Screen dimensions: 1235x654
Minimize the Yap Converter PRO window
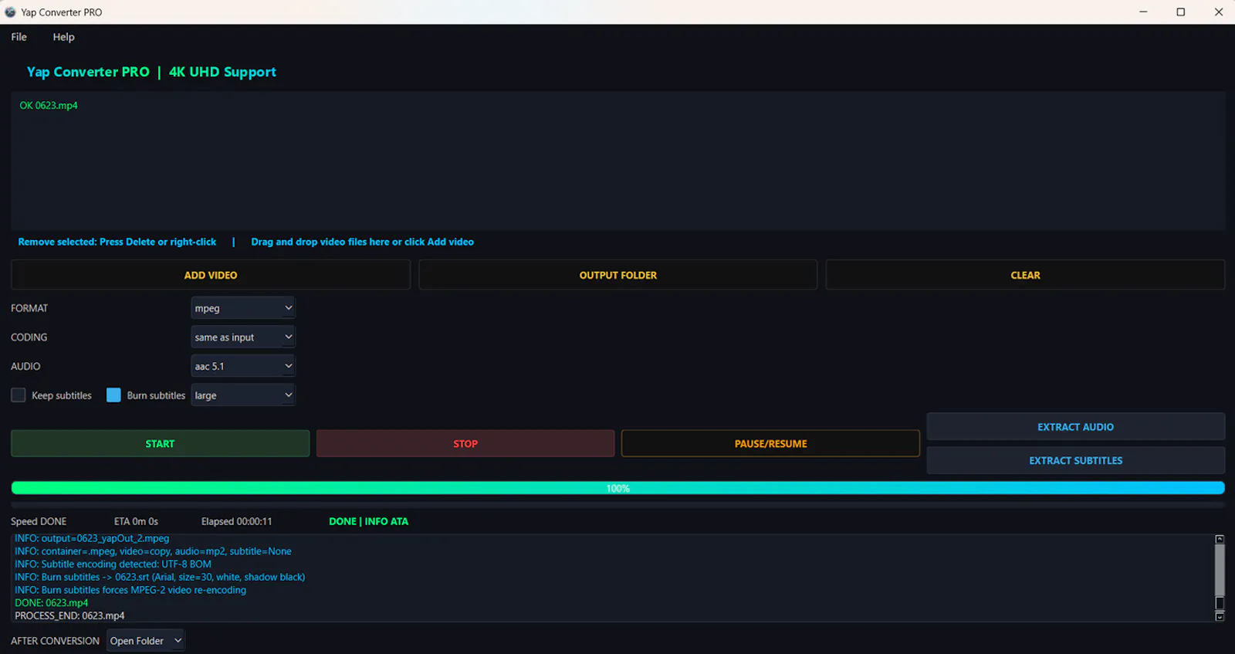tap(1143, 12)
